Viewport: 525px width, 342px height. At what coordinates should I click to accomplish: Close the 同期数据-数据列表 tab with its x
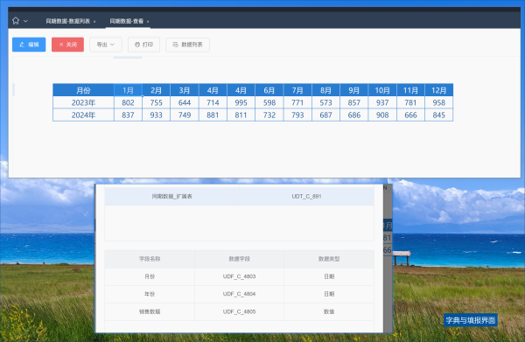94,21
